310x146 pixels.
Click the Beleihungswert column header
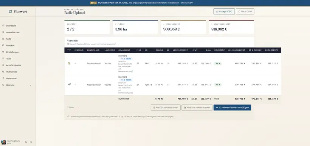(237, 50)
